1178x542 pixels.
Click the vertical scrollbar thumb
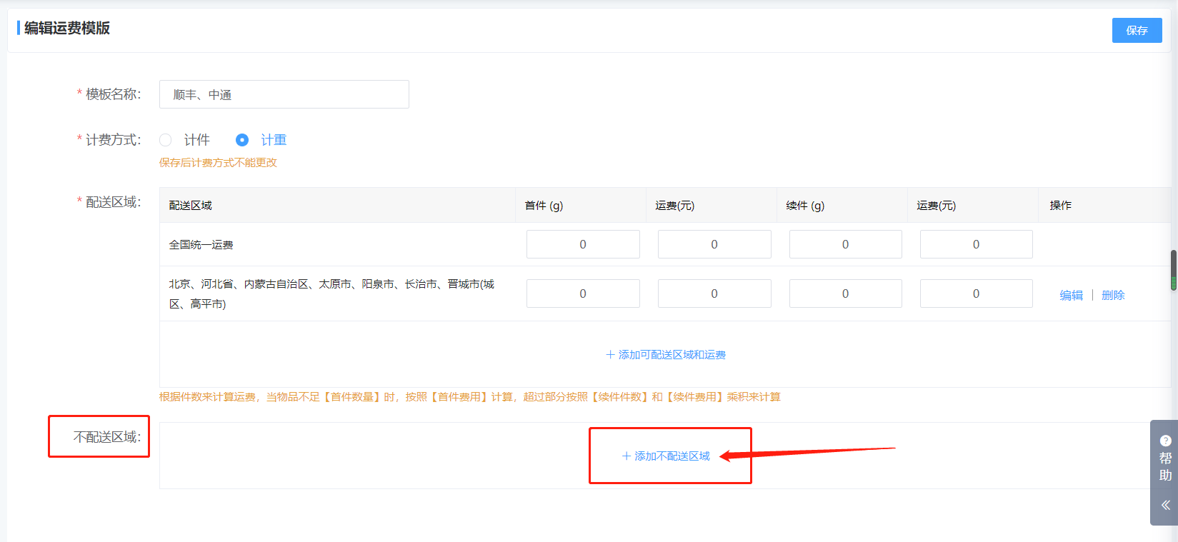point(1173,270)
